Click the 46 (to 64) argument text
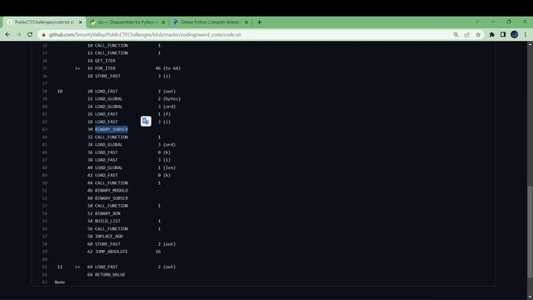Image resolution: width=533 pixels, height=300 pixels. [168, 68]
